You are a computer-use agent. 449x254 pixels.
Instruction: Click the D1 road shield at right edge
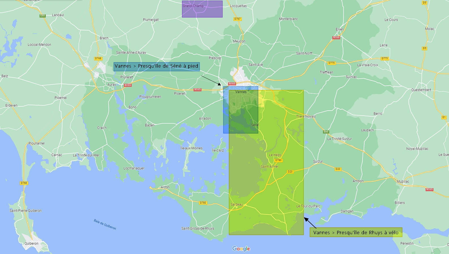[x=444, y=117]
